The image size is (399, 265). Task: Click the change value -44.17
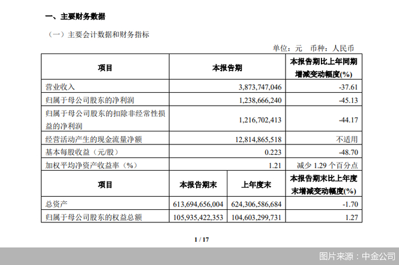348,119
